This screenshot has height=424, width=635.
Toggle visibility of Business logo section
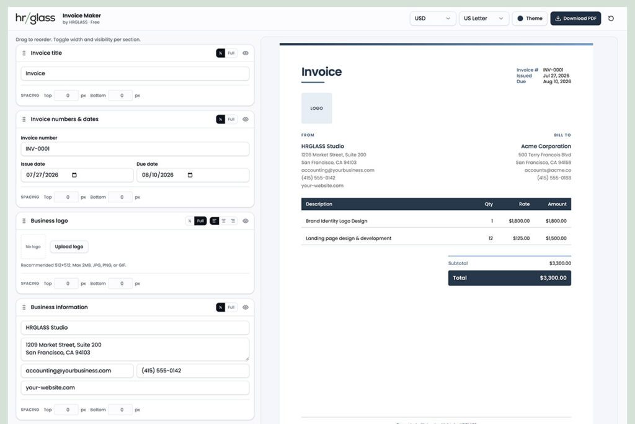[246, 221]
